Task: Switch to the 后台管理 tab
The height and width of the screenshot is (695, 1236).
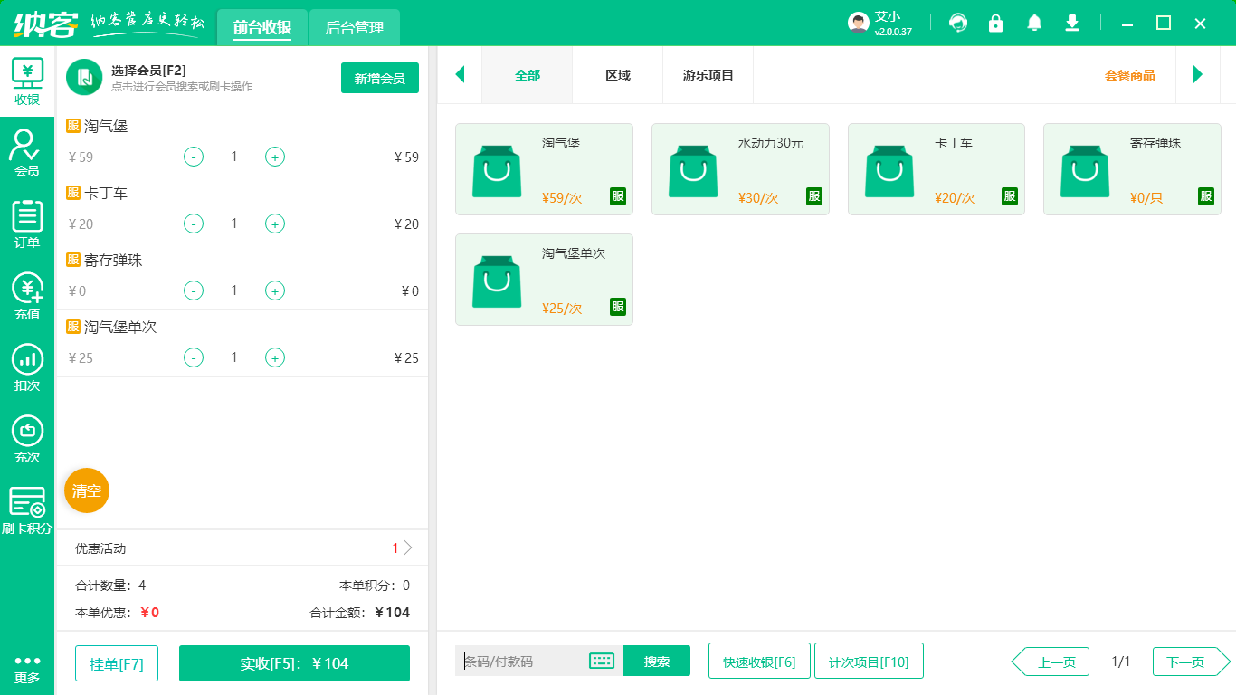Action: click(x=354, y=27)
